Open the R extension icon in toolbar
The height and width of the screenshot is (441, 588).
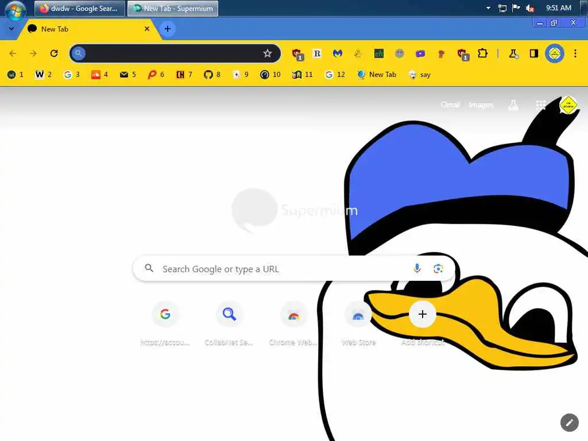pos(317,53)
